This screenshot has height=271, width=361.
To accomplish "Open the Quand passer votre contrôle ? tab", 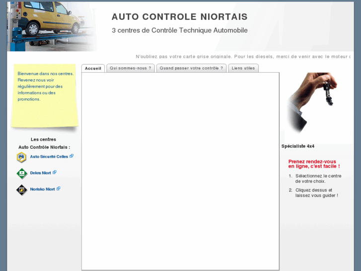I will [191, 68].
